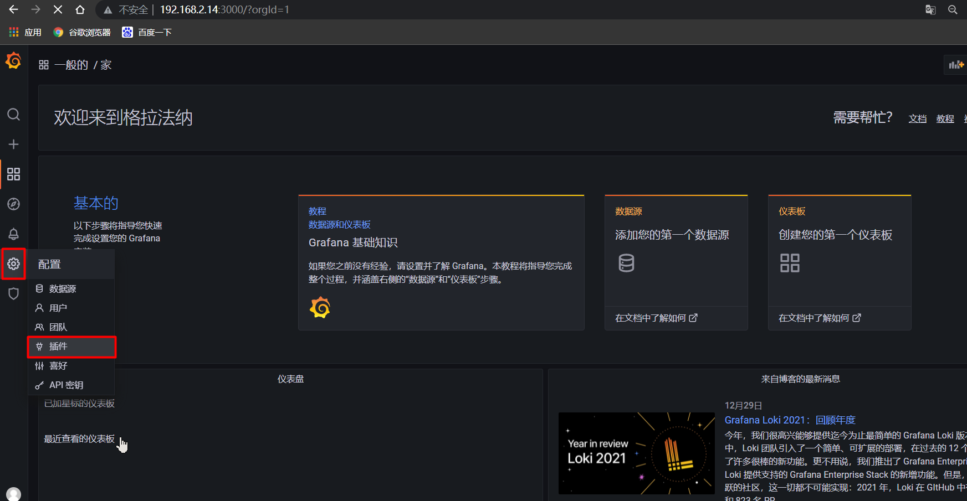Click the 最近查看的仪表板 heading

79,438
